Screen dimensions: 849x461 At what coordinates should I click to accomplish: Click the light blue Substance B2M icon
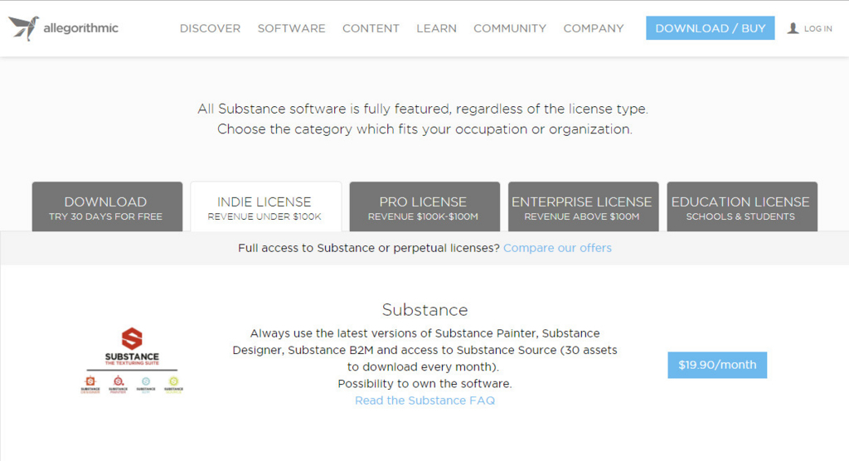coord(146,381)
